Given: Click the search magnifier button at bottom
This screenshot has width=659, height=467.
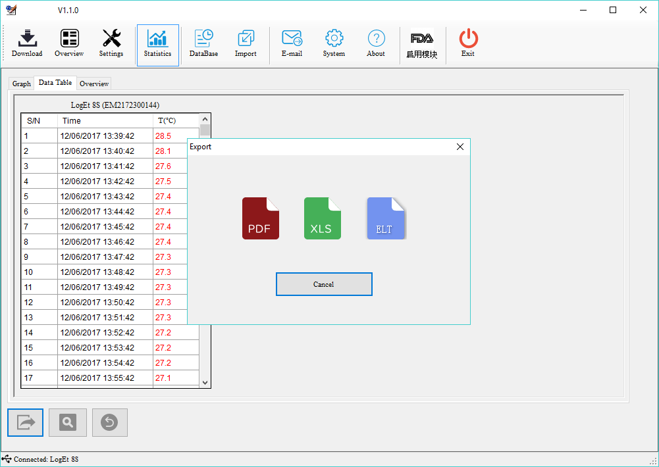Looking at the screenshot, I should [x=68, y=422].
